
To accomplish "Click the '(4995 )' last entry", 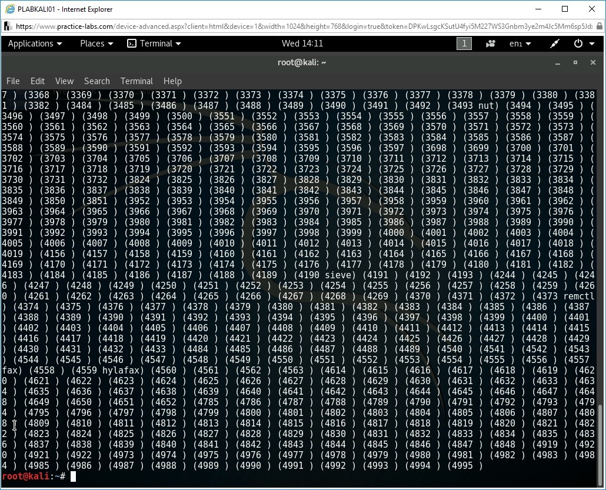I will tap(465, 466).
